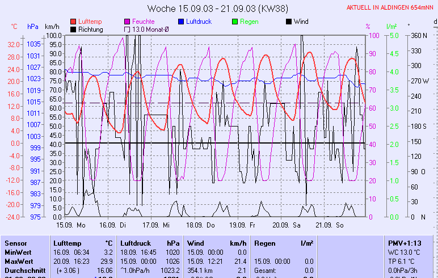Image resolution: width=438 pixels, height=278 pixels.
Task: Click the km/h axis unit label
Action: click(52, 27)
